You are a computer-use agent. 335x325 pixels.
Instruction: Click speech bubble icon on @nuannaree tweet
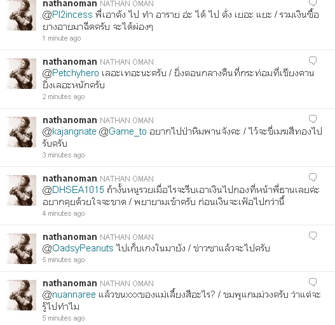point(313,282)
